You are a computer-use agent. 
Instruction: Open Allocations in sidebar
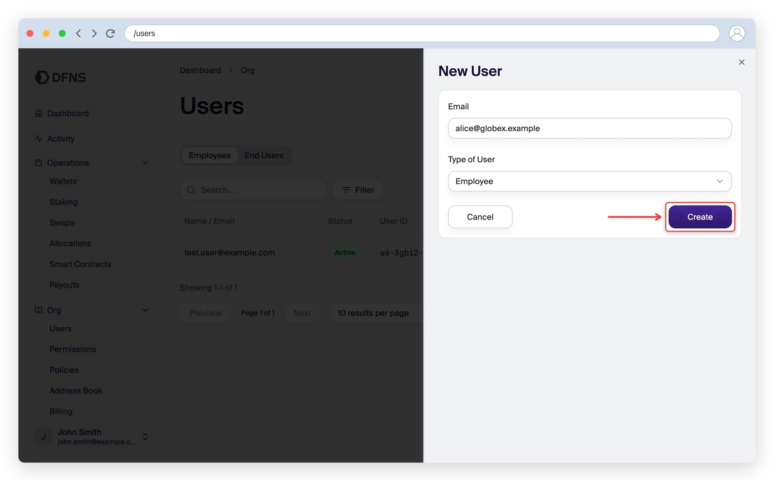(70, 243)
